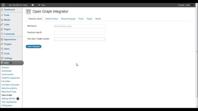Click the Settings Monitor count badge
This screenshot has height=111, width=198.
(18, 99)
